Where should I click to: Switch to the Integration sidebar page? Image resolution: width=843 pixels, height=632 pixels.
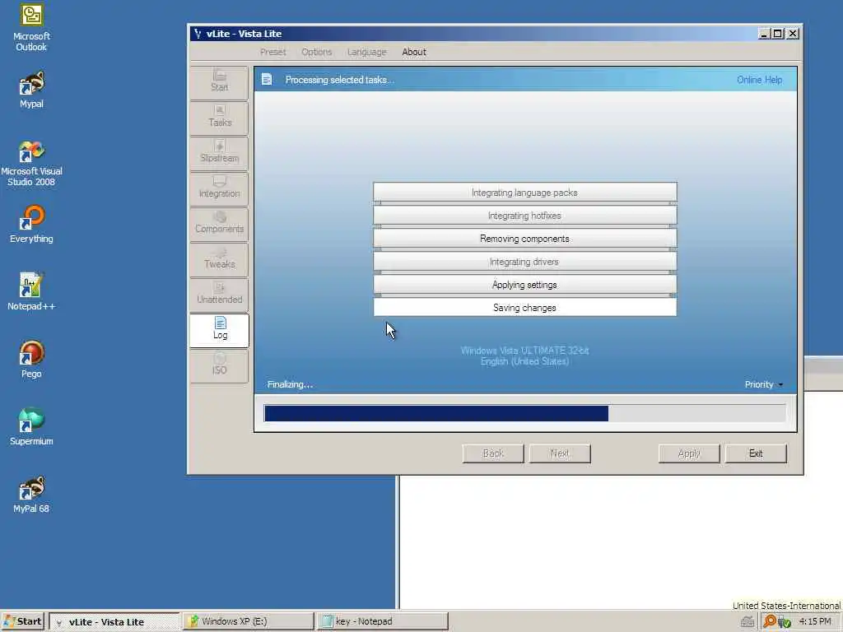(x=219, y=188)
